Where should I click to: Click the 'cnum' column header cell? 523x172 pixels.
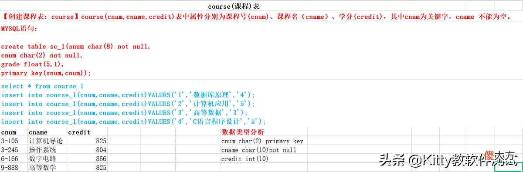pyautogui.click(x=14, y=132)
